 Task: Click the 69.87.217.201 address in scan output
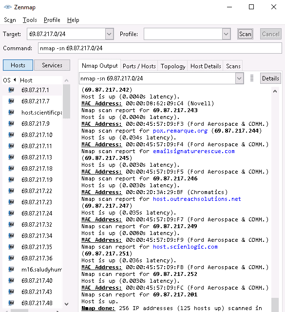(175, 294)
